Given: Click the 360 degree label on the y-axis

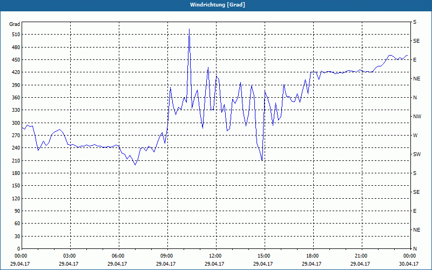Looking at the screenshot, I should 16,98.
